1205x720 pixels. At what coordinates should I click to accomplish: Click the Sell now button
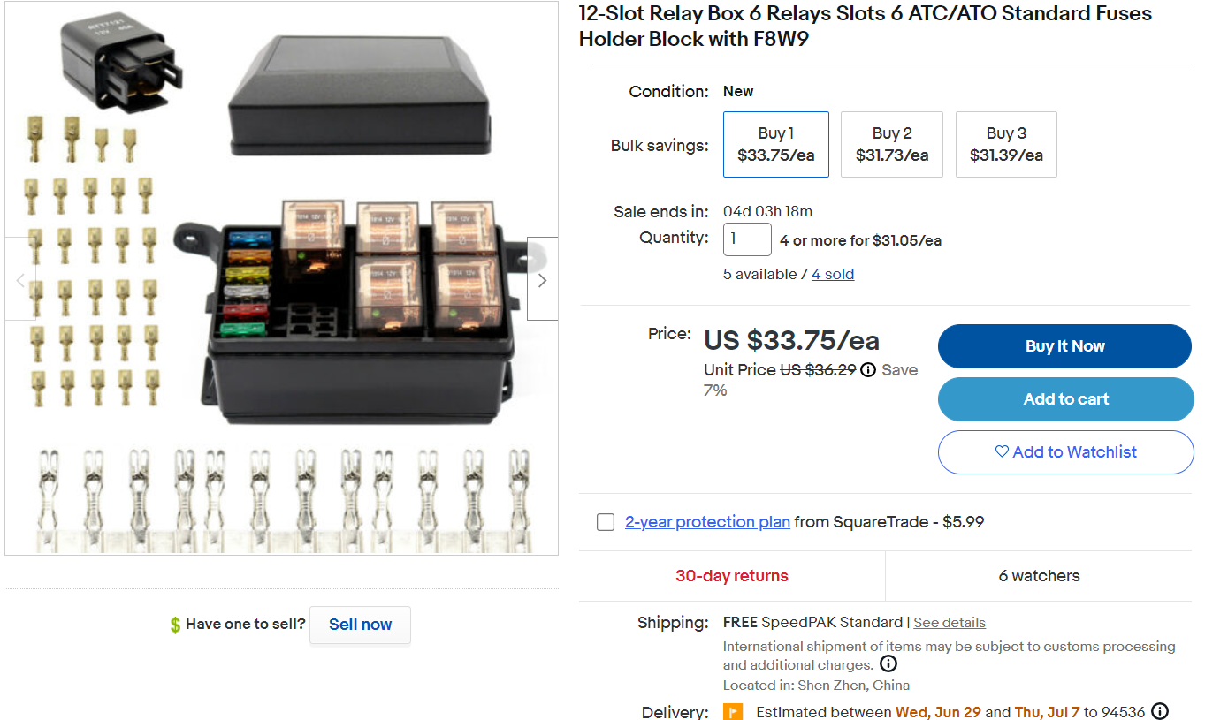[x=360, y=625]
